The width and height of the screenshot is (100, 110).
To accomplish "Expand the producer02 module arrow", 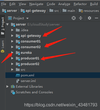I will pyautogui.click(x=12, y=64).
